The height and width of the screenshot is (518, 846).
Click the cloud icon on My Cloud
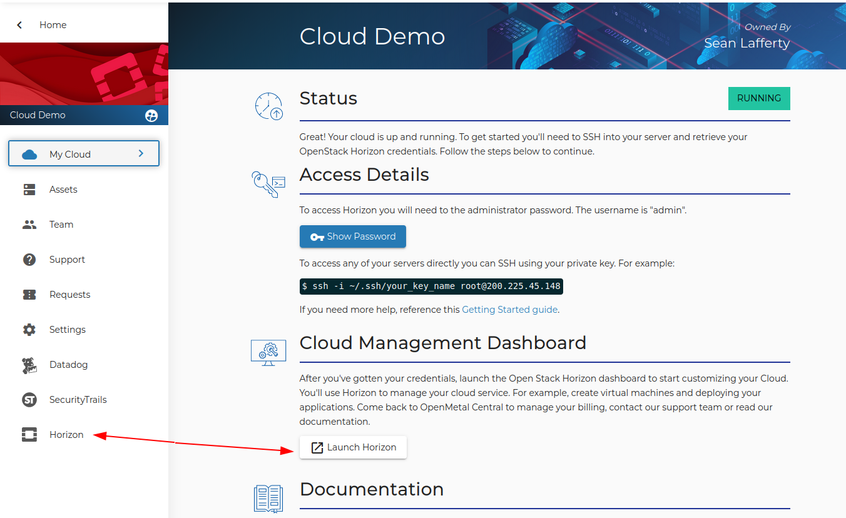29,155
